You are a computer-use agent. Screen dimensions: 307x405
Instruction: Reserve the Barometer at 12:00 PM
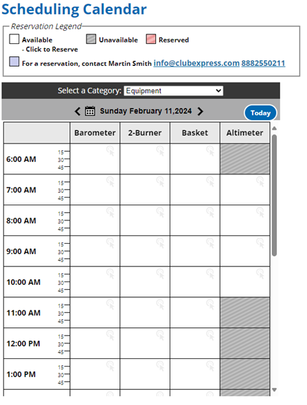tap(95, 343)
